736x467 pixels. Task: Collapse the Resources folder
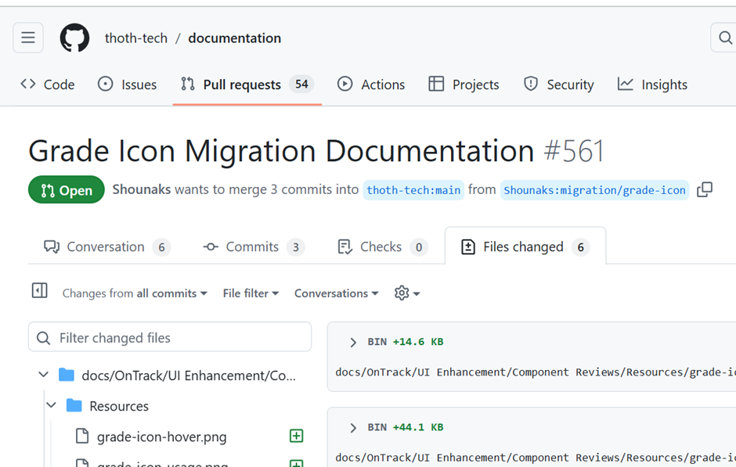pos(52,406)
